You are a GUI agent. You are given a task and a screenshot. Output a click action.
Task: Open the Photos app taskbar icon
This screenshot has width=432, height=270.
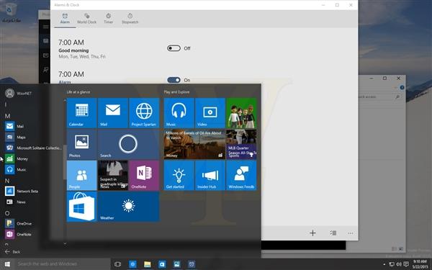point(176,264)
